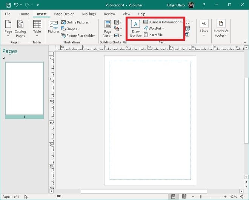The width and height of the screenshot is (249, 200).
Task: Collapse the Pages navigation section arrow
Action: 4,58
